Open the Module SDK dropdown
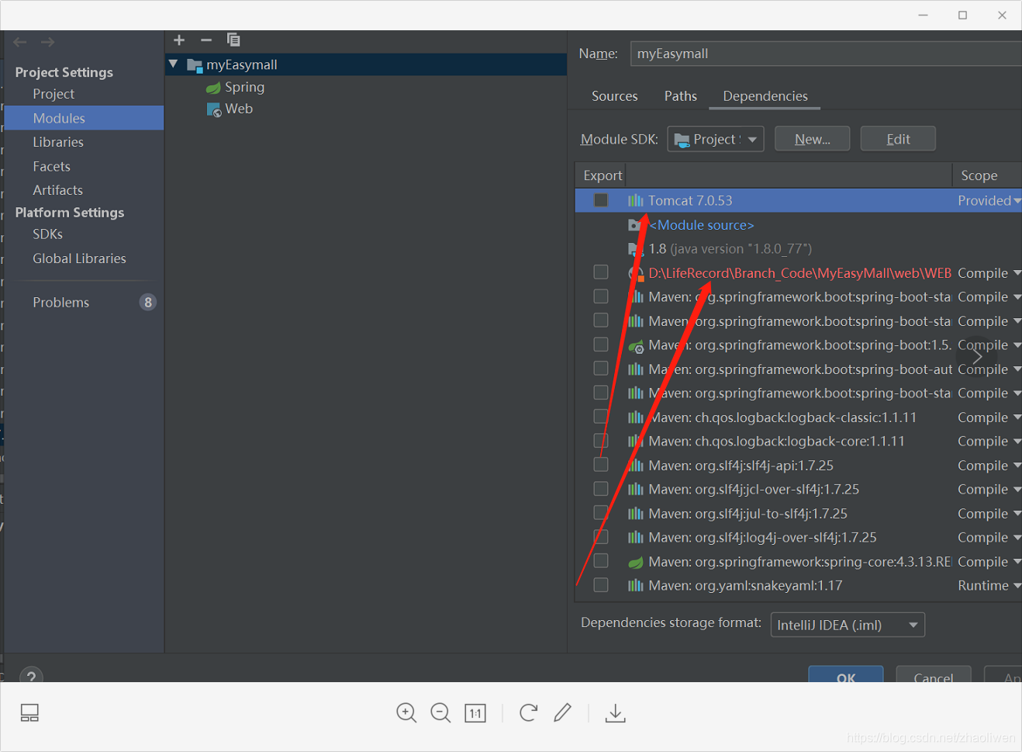This screenshot has height=752, width=1022. [x=716, y=139]
